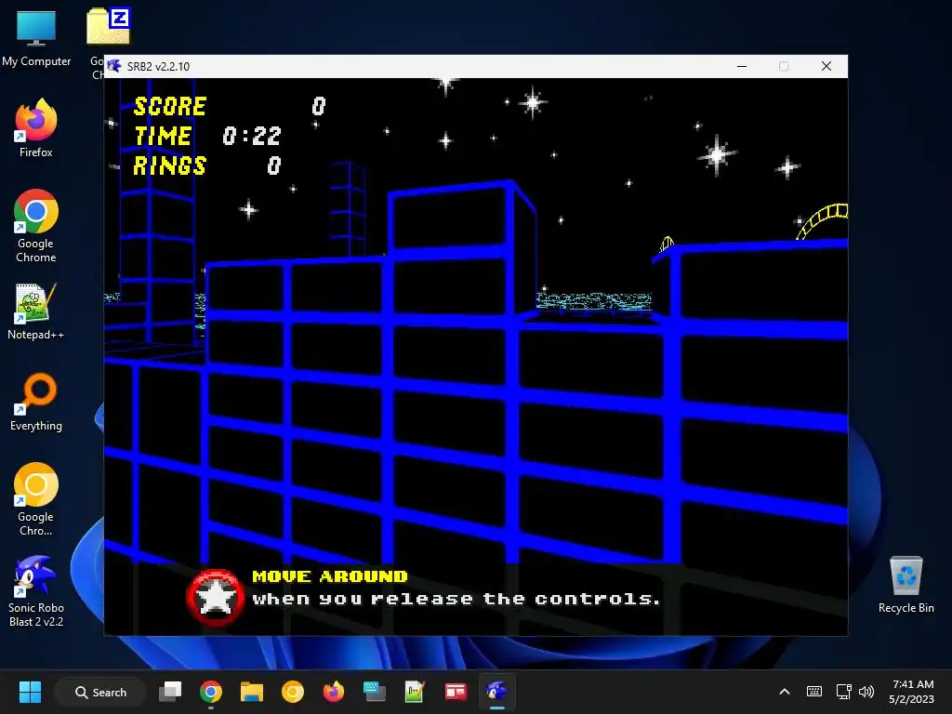Open network settings tray icon
The height and width of the screenshot is (714, 952).
coord(843,692)
